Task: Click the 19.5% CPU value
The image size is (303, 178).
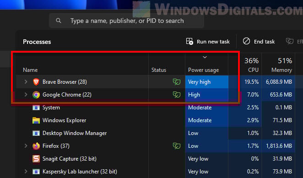Action: 251,82
